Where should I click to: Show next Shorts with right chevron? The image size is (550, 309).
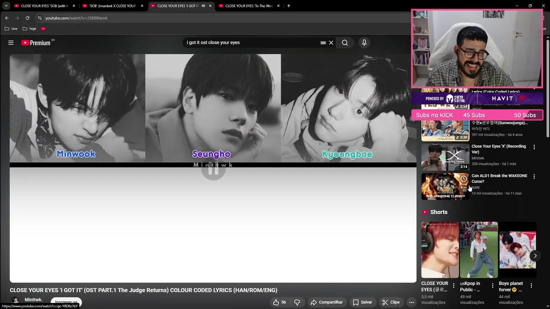(x=535, y=256)
